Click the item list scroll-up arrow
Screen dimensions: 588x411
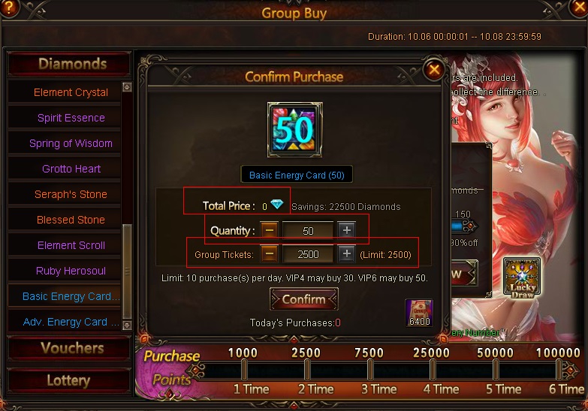[x=127, y=87]
